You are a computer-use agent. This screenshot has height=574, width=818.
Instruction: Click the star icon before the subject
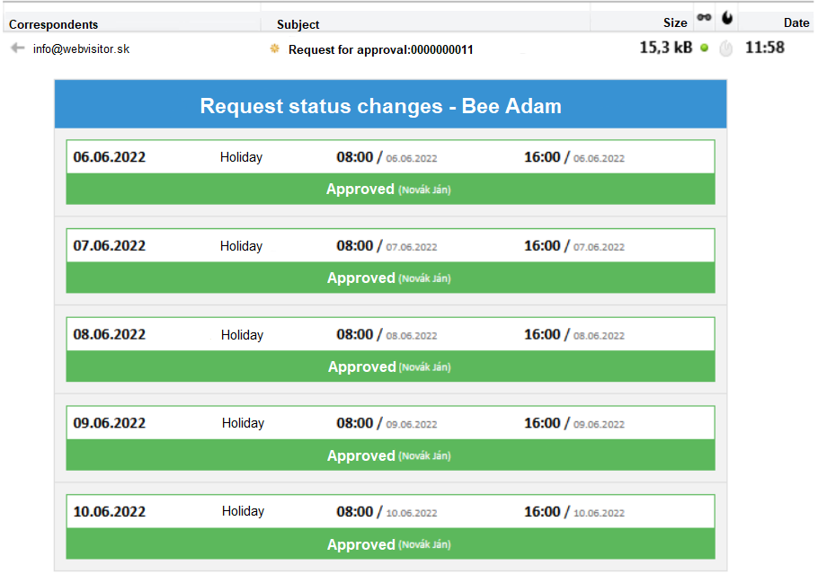click(x=275, y=49)
